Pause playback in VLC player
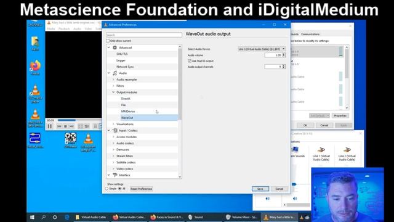The height and width of the screenshot is (222, 394). point(49,126)
